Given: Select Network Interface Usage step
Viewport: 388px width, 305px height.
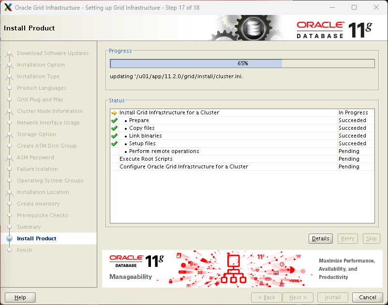Looking at the screenshot, I should point(48,123).
